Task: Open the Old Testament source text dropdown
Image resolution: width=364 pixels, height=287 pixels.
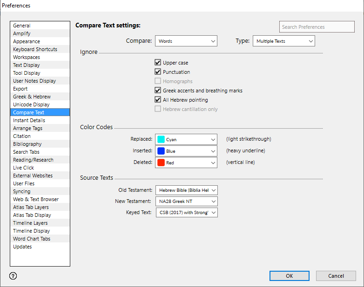Action: [186, 190]
